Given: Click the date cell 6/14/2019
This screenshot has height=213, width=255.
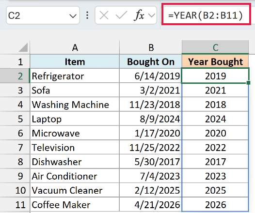Looking at the screenshot, I should 151,76.
